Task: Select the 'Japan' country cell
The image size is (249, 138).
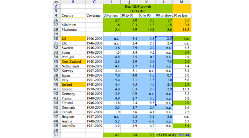Action: click(x=73, y=75)
